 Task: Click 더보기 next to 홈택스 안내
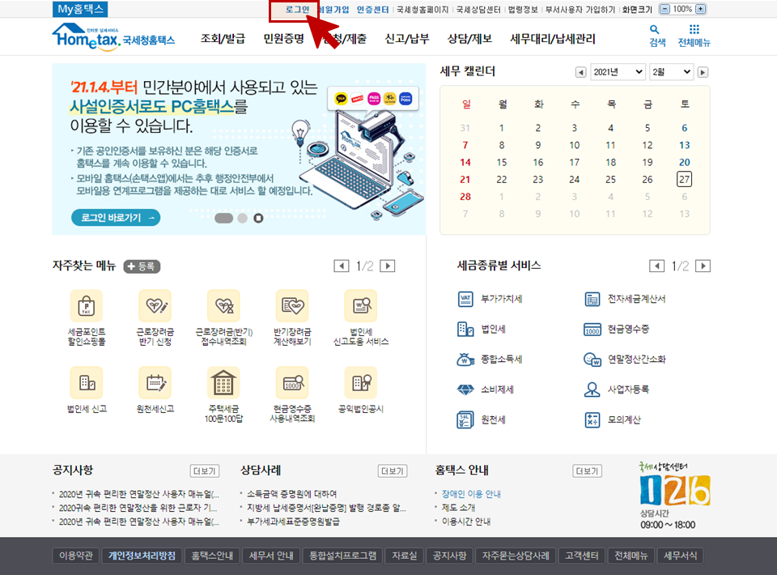(588, 471)
